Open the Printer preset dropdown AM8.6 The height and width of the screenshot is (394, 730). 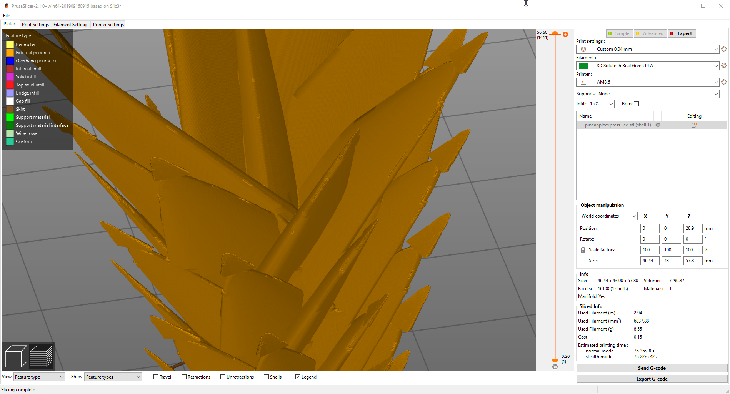648,82
